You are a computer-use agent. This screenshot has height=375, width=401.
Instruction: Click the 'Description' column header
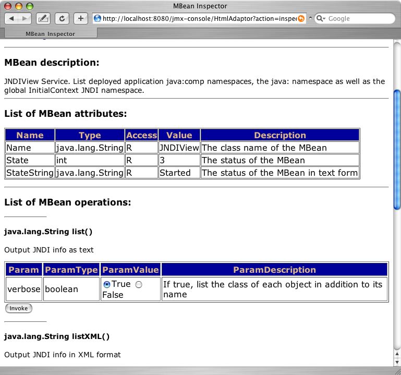click(x=280, y=135)
